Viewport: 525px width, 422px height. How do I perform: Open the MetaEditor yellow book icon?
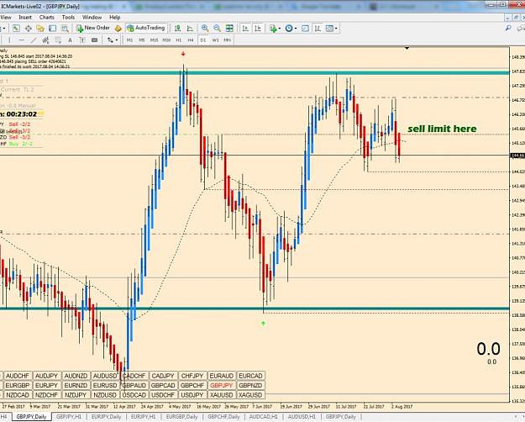[x=118, y=29]
